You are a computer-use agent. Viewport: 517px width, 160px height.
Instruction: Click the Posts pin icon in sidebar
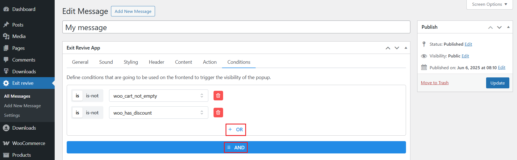[6, 25]
